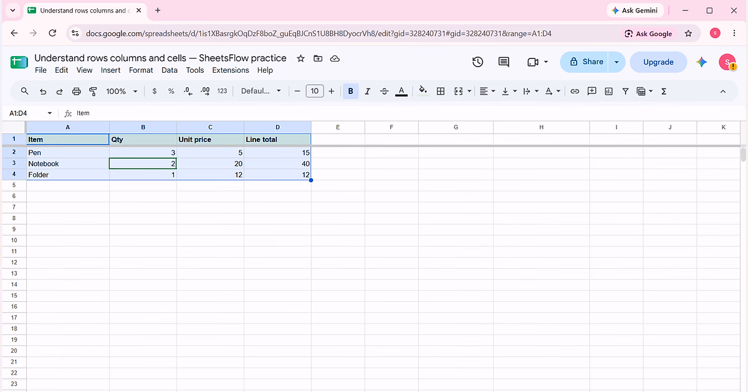748x392 pixels.
Task: Format as currency with dollar icon
Action: point(155,91)
